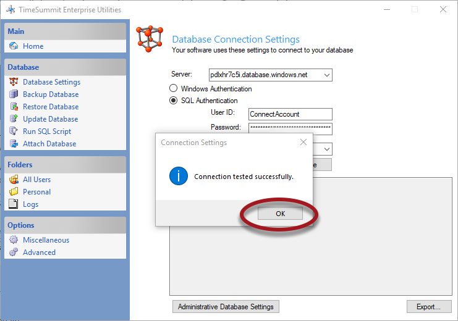Open Database Settings in sidebar
This screenshot has height=321, width=458.
click(52, 82)
